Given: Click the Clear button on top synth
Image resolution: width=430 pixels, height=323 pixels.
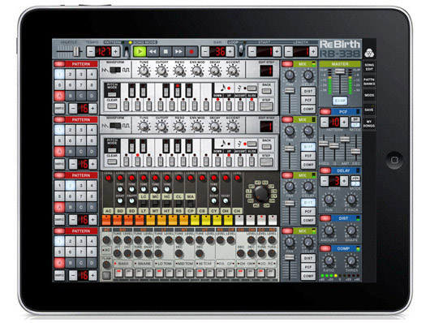Looking at the screenshot, I should (x=112, y=106).
